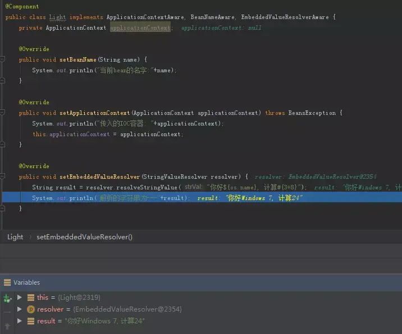402x334 pixels.
Task: Click the println line with '+applicationContext'
Action: click(x=127, y=123)
